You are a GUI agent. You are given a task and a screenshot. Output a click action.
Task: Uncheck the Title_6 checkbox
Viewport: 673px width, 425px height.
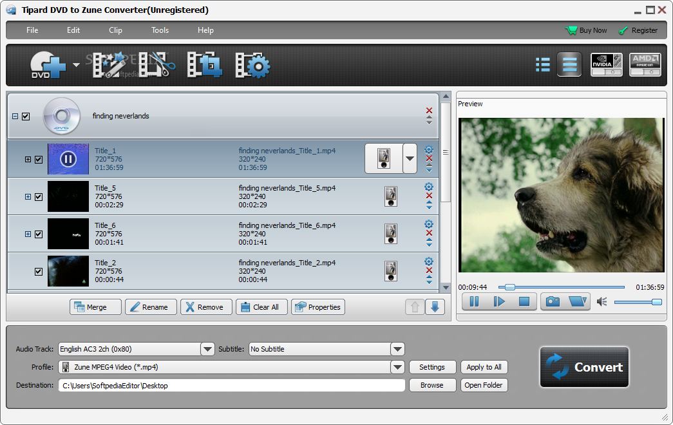pyautogui.click(x=39, y=234)
